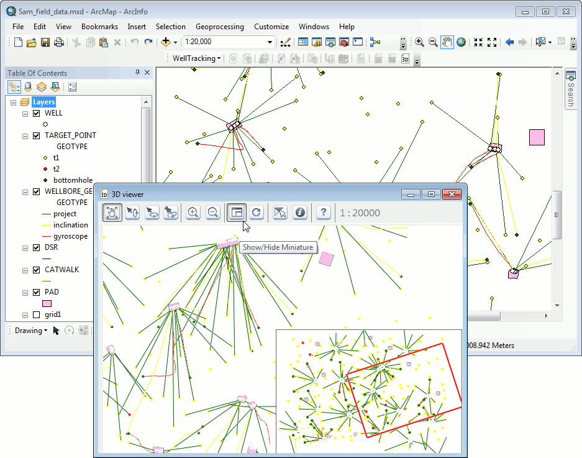The width and height of the screenshot is (582, 458).
Task: Open the Table Of Contents Options icon
Action: tap(73, 87)
